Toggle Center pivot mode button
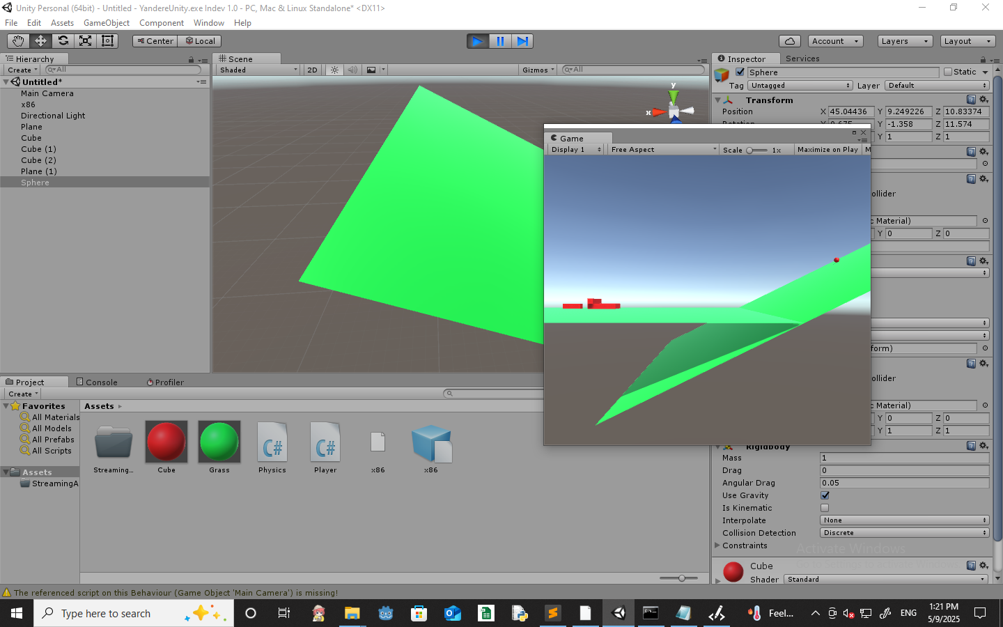This screenshot has width=1003, height=627. click(155, 41)
